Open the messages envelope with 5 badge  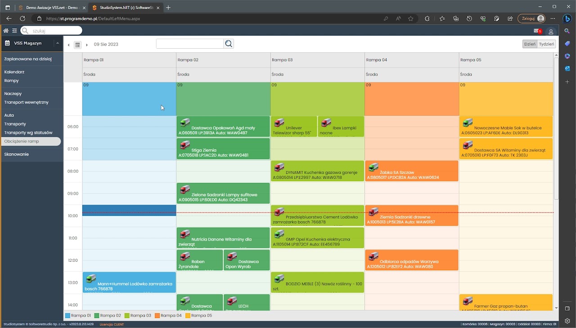(x=537, y=31)
